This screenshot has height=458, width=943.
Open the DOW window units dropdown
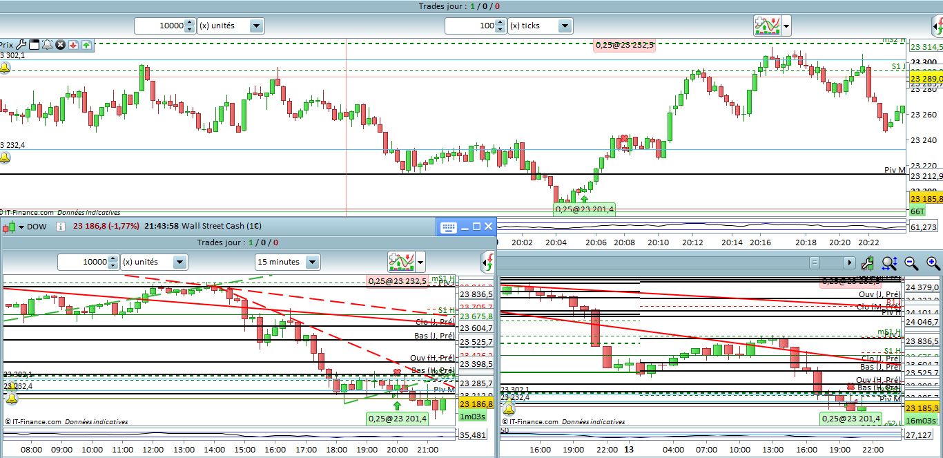pos(179,262)
